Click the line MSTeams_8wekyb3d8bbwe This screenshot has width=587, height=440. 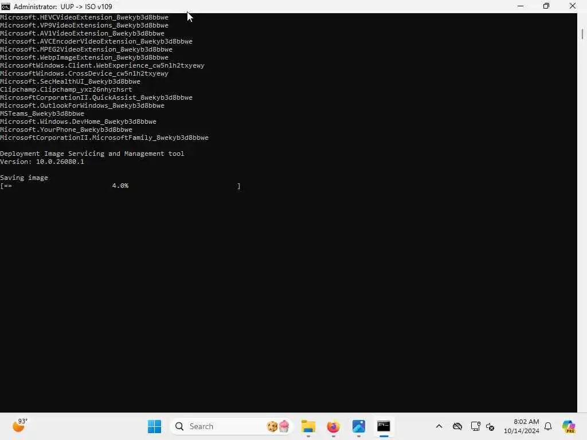coord(42,113)
